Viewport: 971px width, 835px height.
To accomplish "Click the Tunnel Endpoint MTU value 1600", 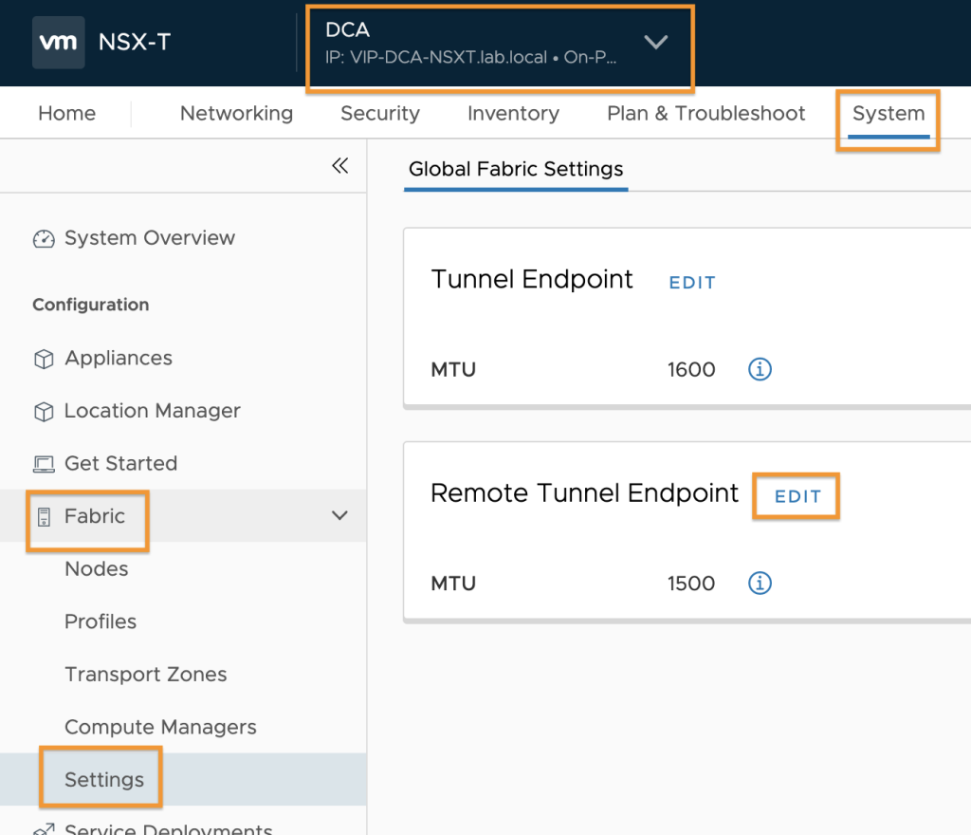I will point(691,370).
